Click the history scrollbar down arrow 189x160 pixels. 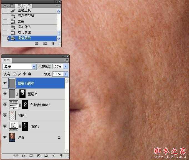59,39
